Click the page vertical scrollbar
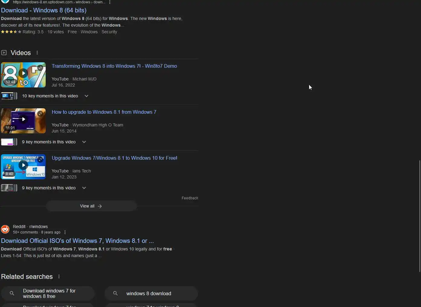421x307 pixels. tap(419, 216)
